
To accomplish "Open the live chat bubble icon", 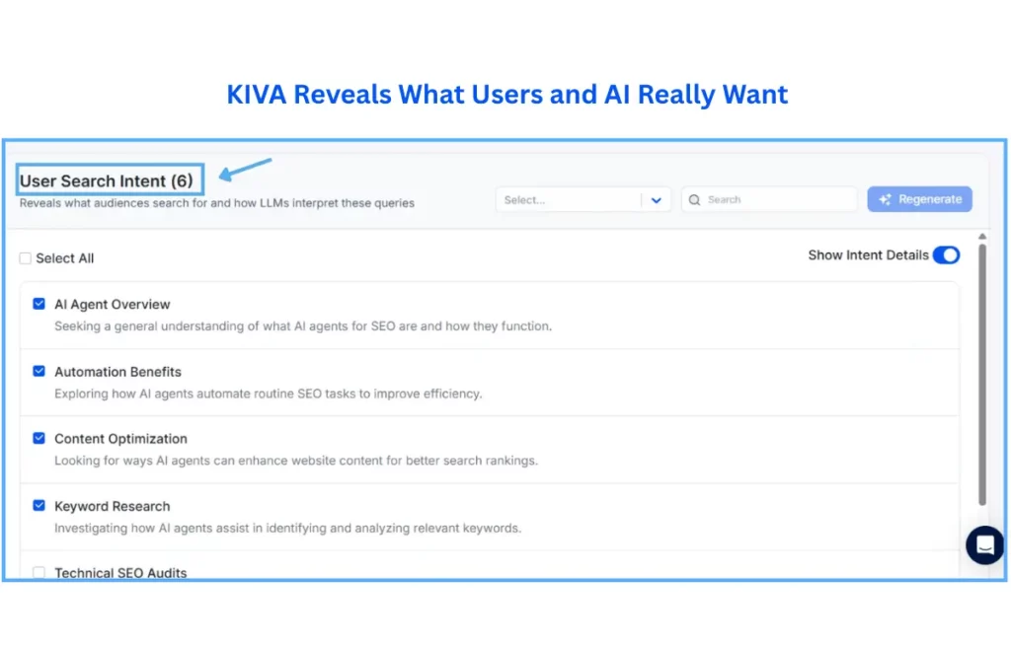I will pos(984,544).
